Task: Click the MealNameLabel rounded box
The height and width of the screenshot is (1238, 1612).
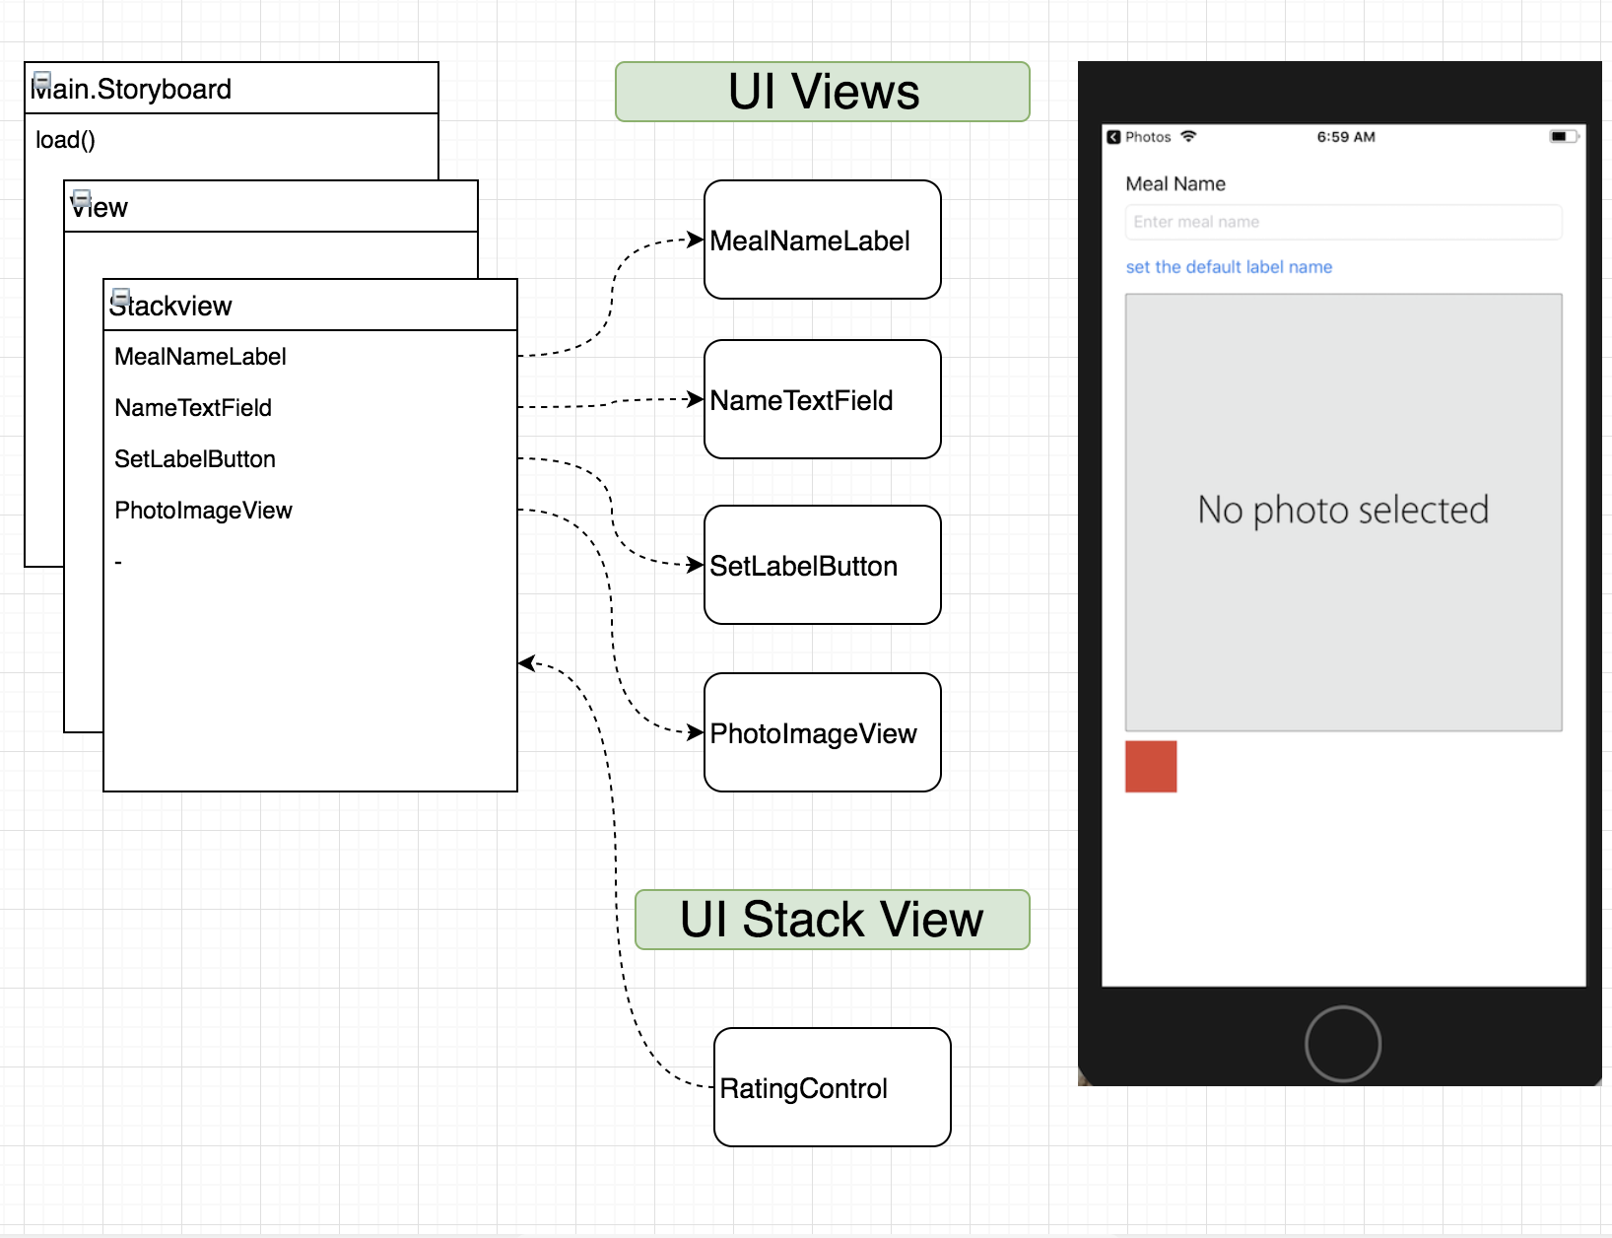Action: click(823, 240)
